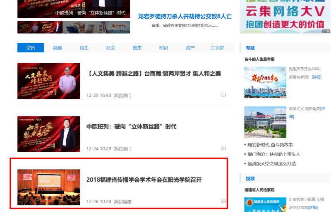Open article 2018福建省传播学会学术年会在阳光学院召开
The image size is (332, 212).
pos(144,180)
